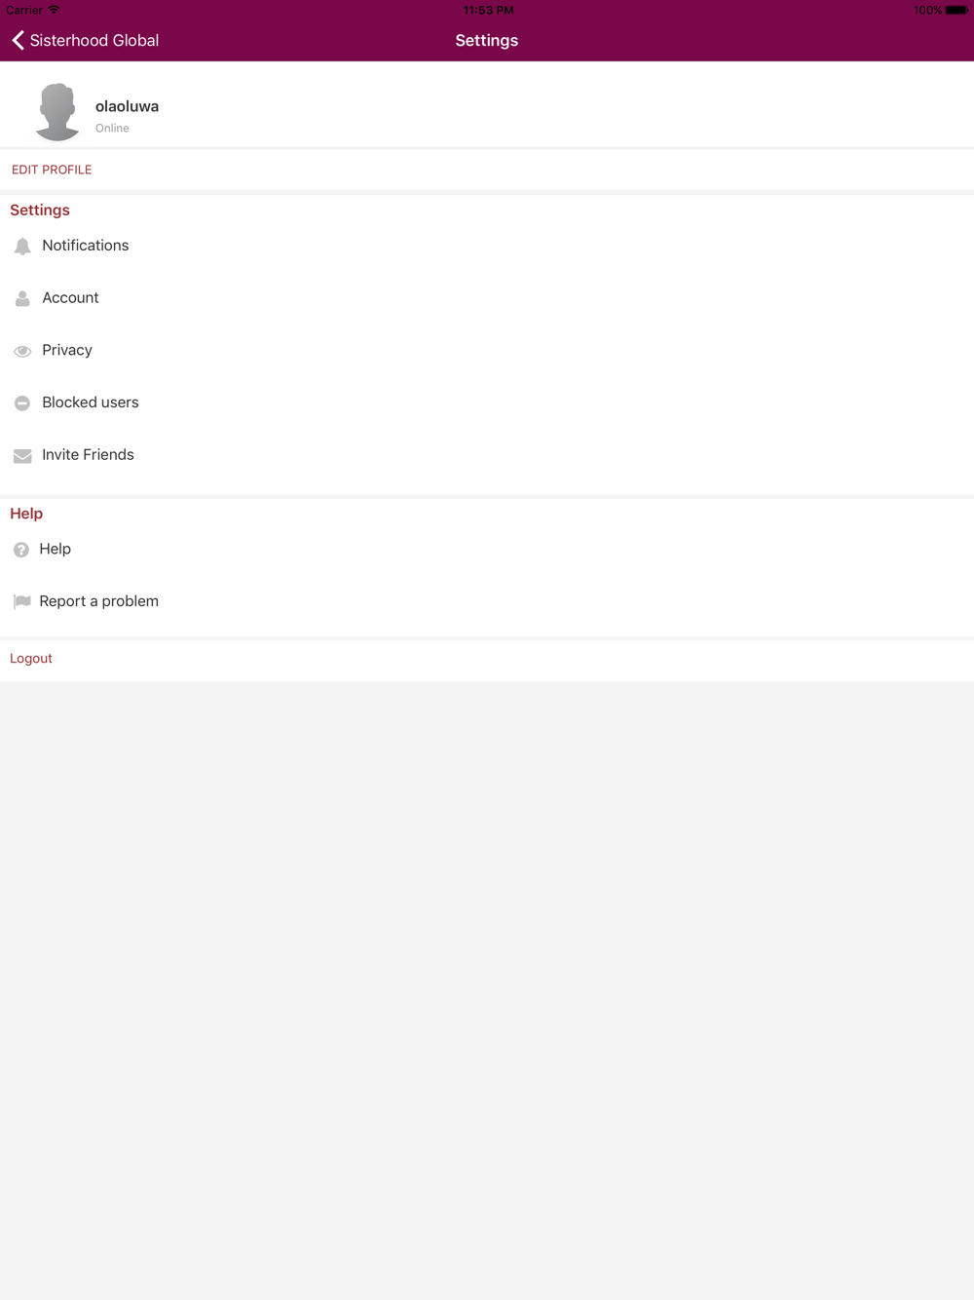974x1300 pixels.
Task: Tap the Report a problem flag icon
Action: pos(21,602)
